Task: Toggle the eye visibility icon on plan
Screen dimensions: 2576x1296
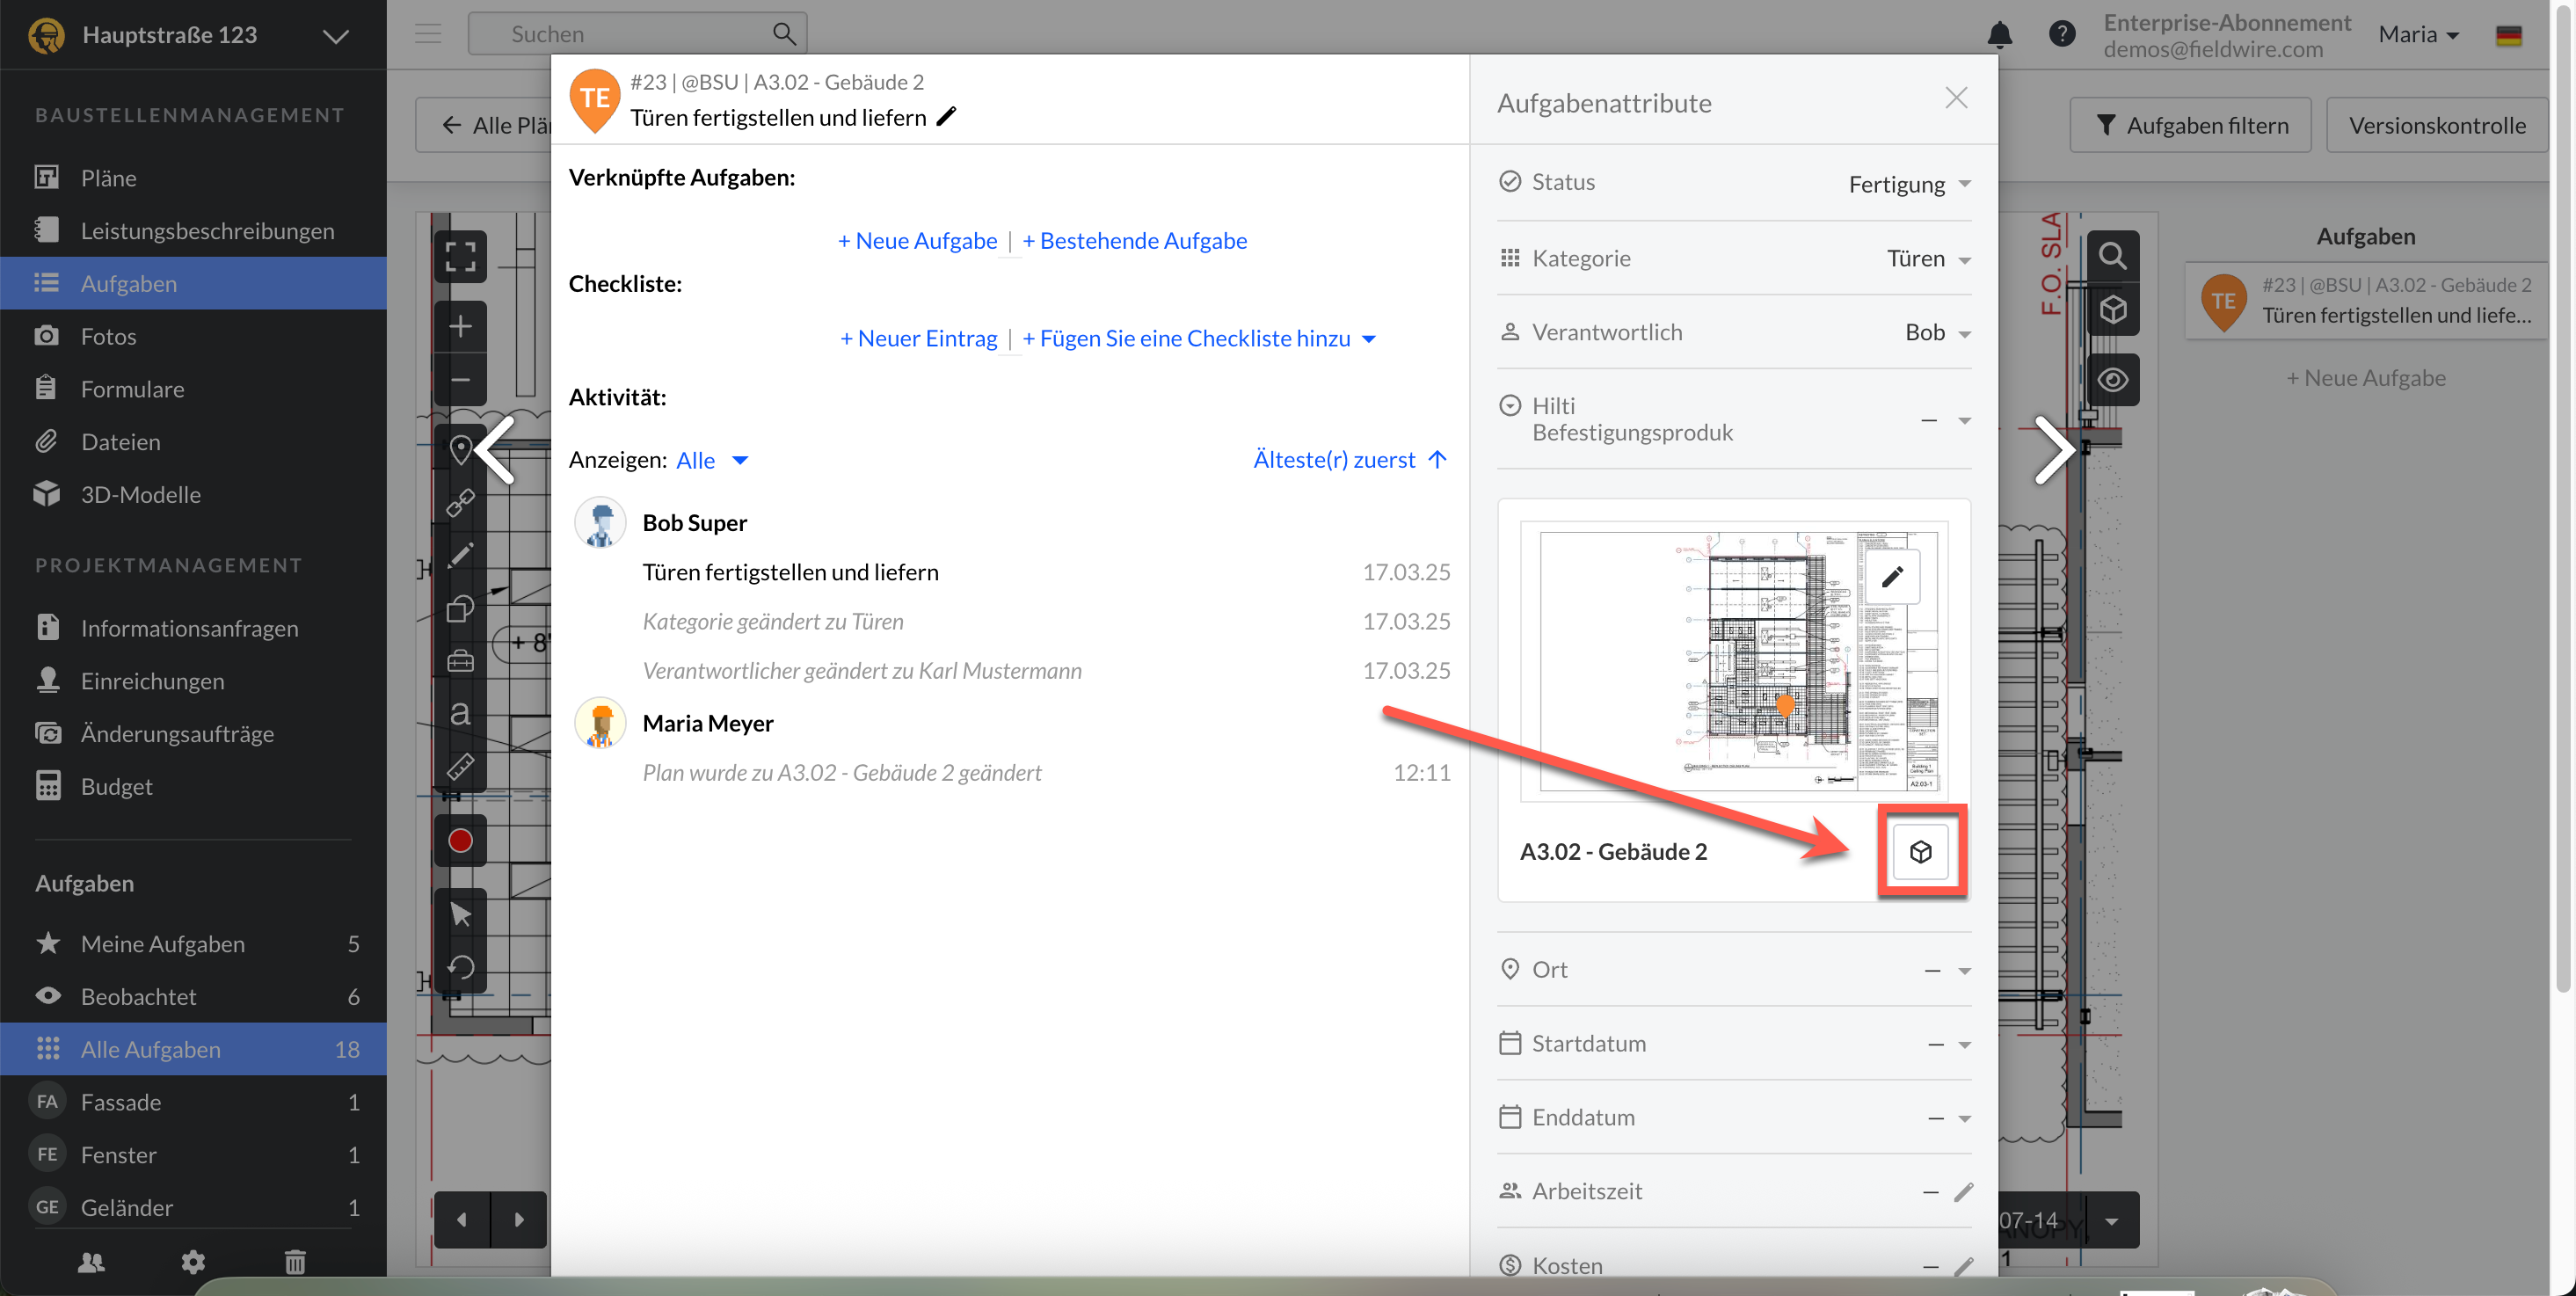Action: 2112,380
